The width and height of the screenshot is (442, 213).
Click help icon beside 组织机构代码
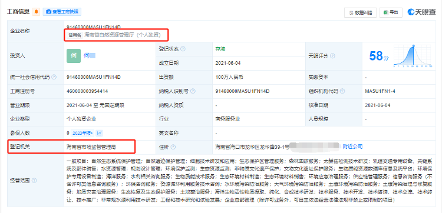(342, 91)
